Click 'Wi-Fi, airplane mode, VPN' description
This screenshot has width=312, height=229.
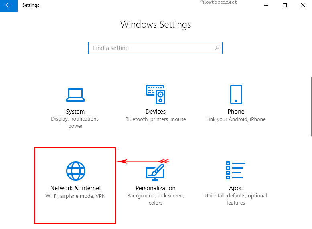76,196
